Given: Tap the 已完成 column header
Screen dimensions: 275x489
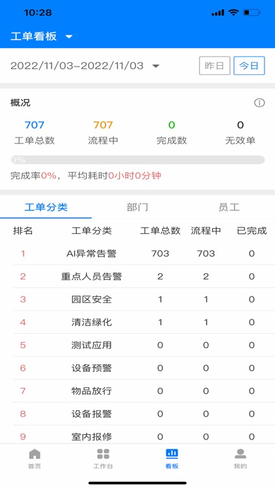Looking at the screenshot, I should [252, 231].
